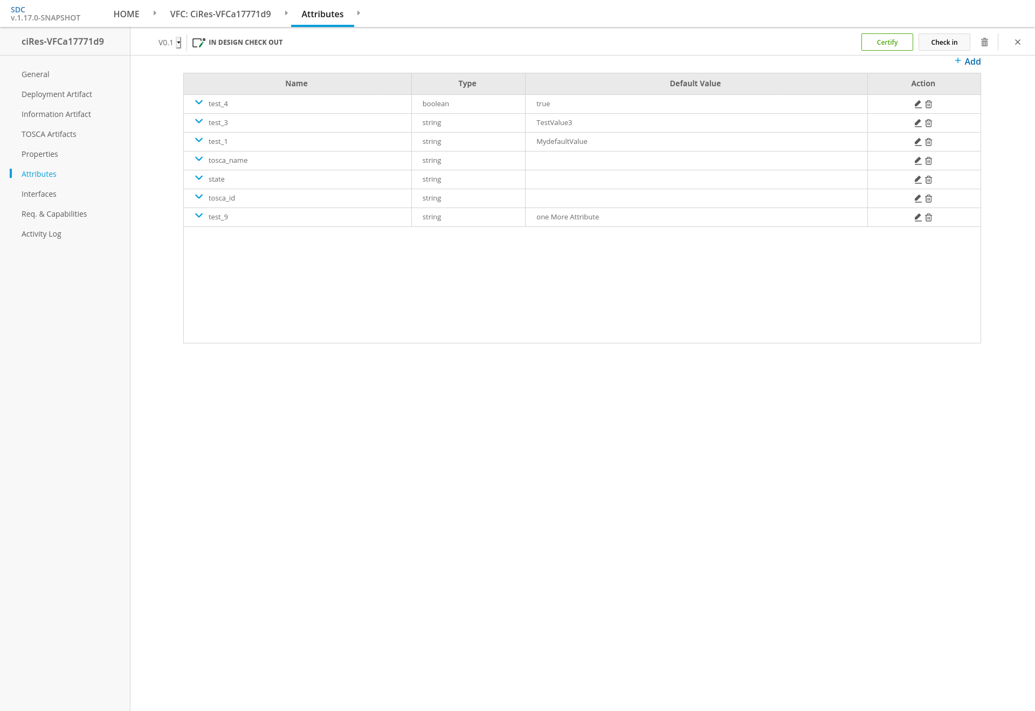Delete the tosca_name attribute
The width and height of the screenshot is (1035, 711).
(928, 161)
